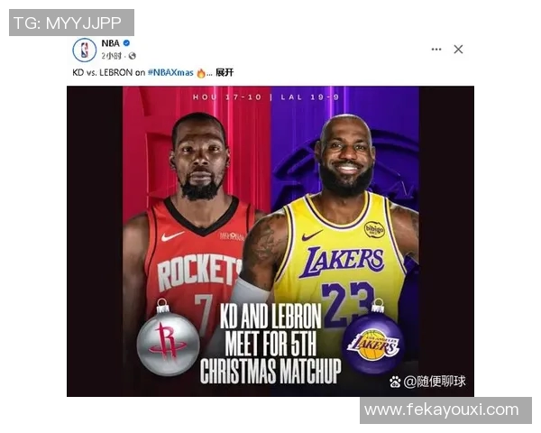Click the fire emoji in the caption
This screenshot has width=541, height=433.
click(201, 73)
